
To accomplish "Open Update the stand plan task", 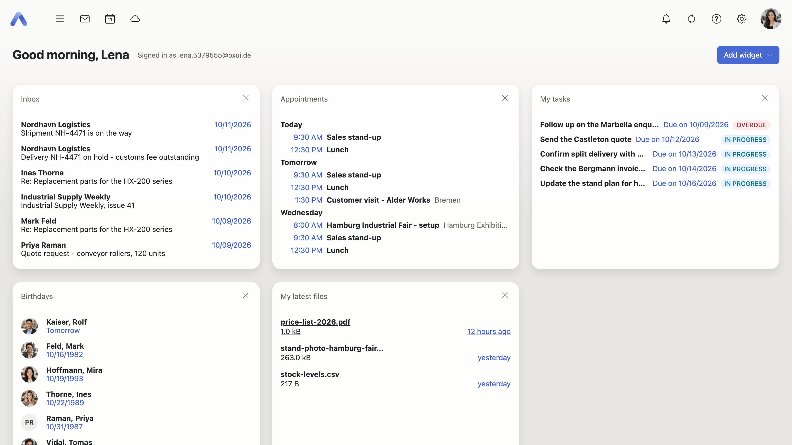I will (x=655, y=183).
